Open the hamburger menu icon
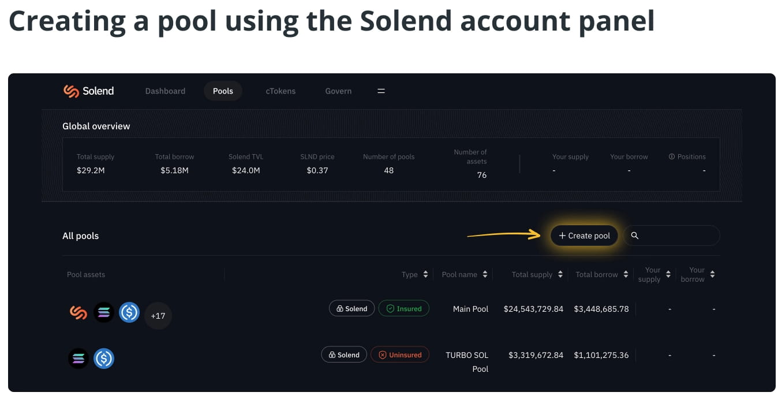This screenshot has width=778, height=407. pyautogui.click(x=381, y=91)
